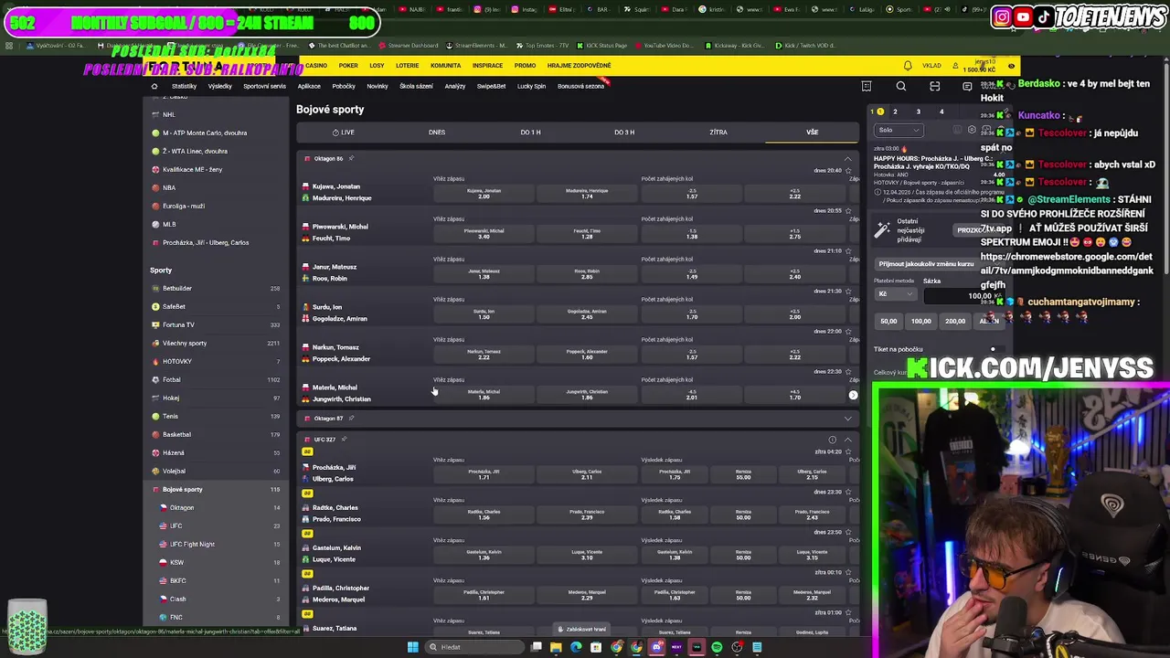The width and height of the screenshot is (1170, 658).
Task: Favorite the Prochazka vs Ulberg match star
Action: click(848, 452)
